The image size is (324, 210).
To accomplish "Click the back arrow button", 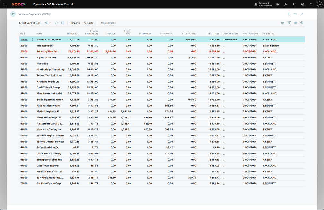I will (13, 14).
